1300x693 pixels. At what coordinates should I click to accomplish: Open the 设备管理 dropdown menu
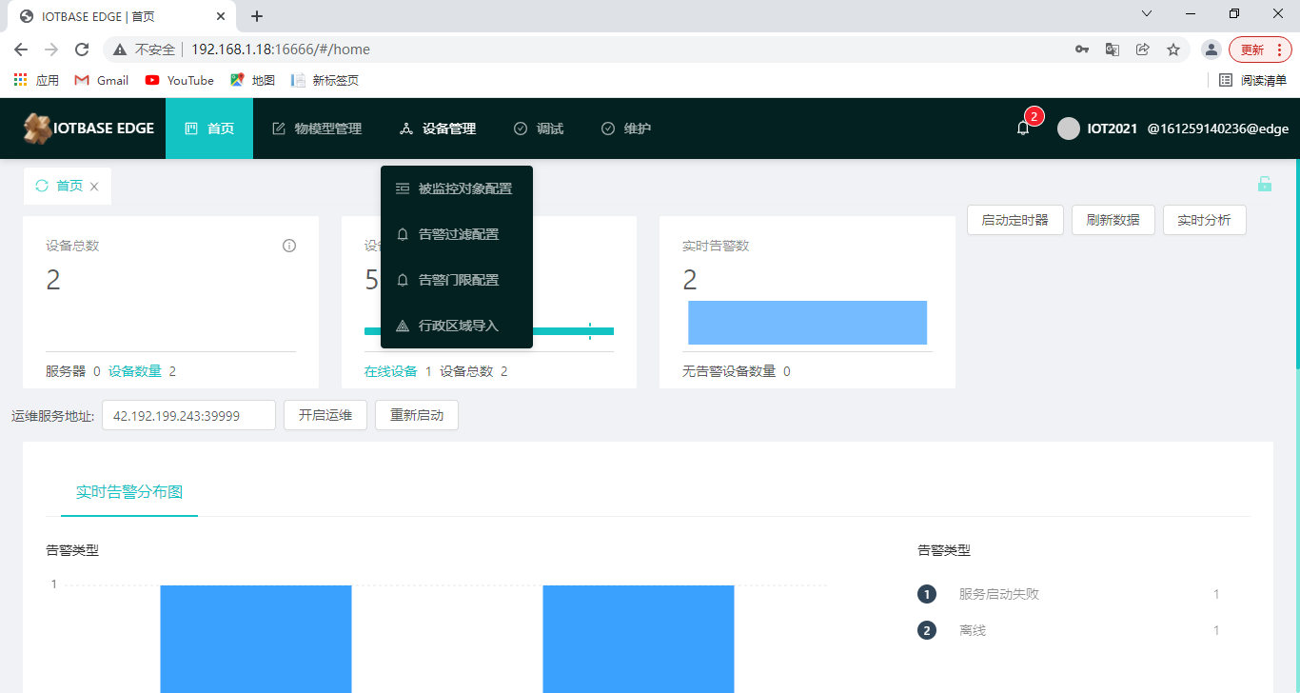click(x=438, y=129)
